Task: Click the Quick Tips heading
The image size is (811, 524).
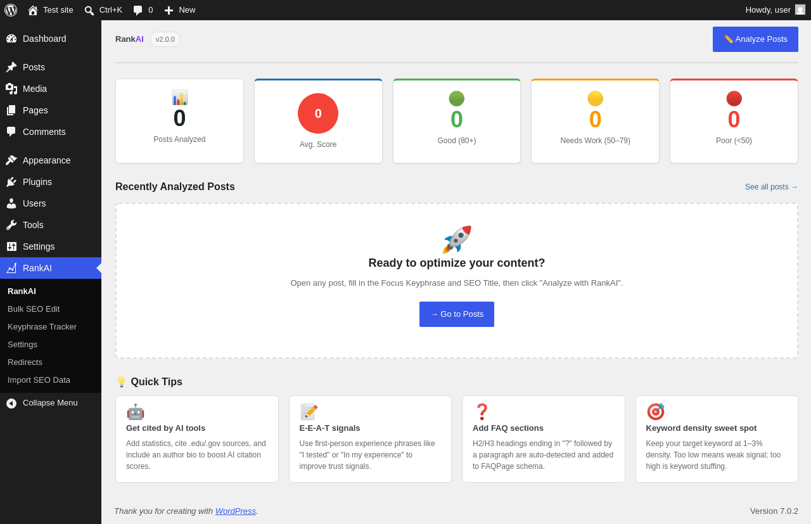Action: click(149, 382)
